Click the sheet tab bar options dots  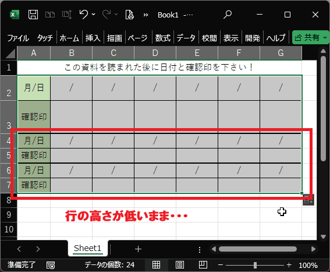(200, 250)
